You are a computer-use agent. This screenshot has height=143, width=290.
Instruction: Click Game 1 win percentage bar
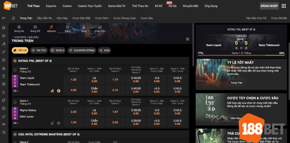241,55
